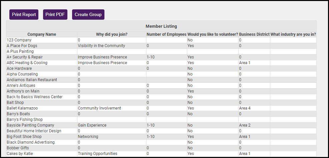Click the Business District column header
This screenshot has width=329, height=158.
pos(254,34)
